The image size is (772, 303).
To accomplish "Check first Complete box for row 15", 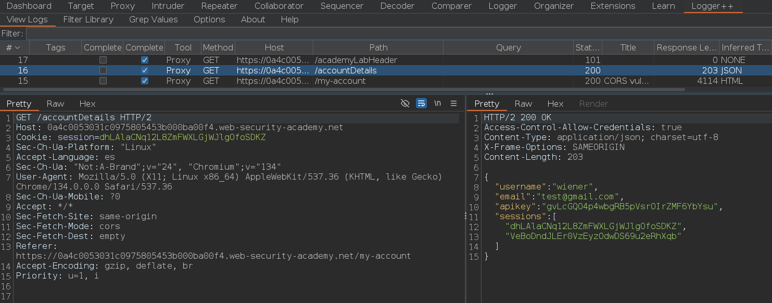I will coord(103,81).
